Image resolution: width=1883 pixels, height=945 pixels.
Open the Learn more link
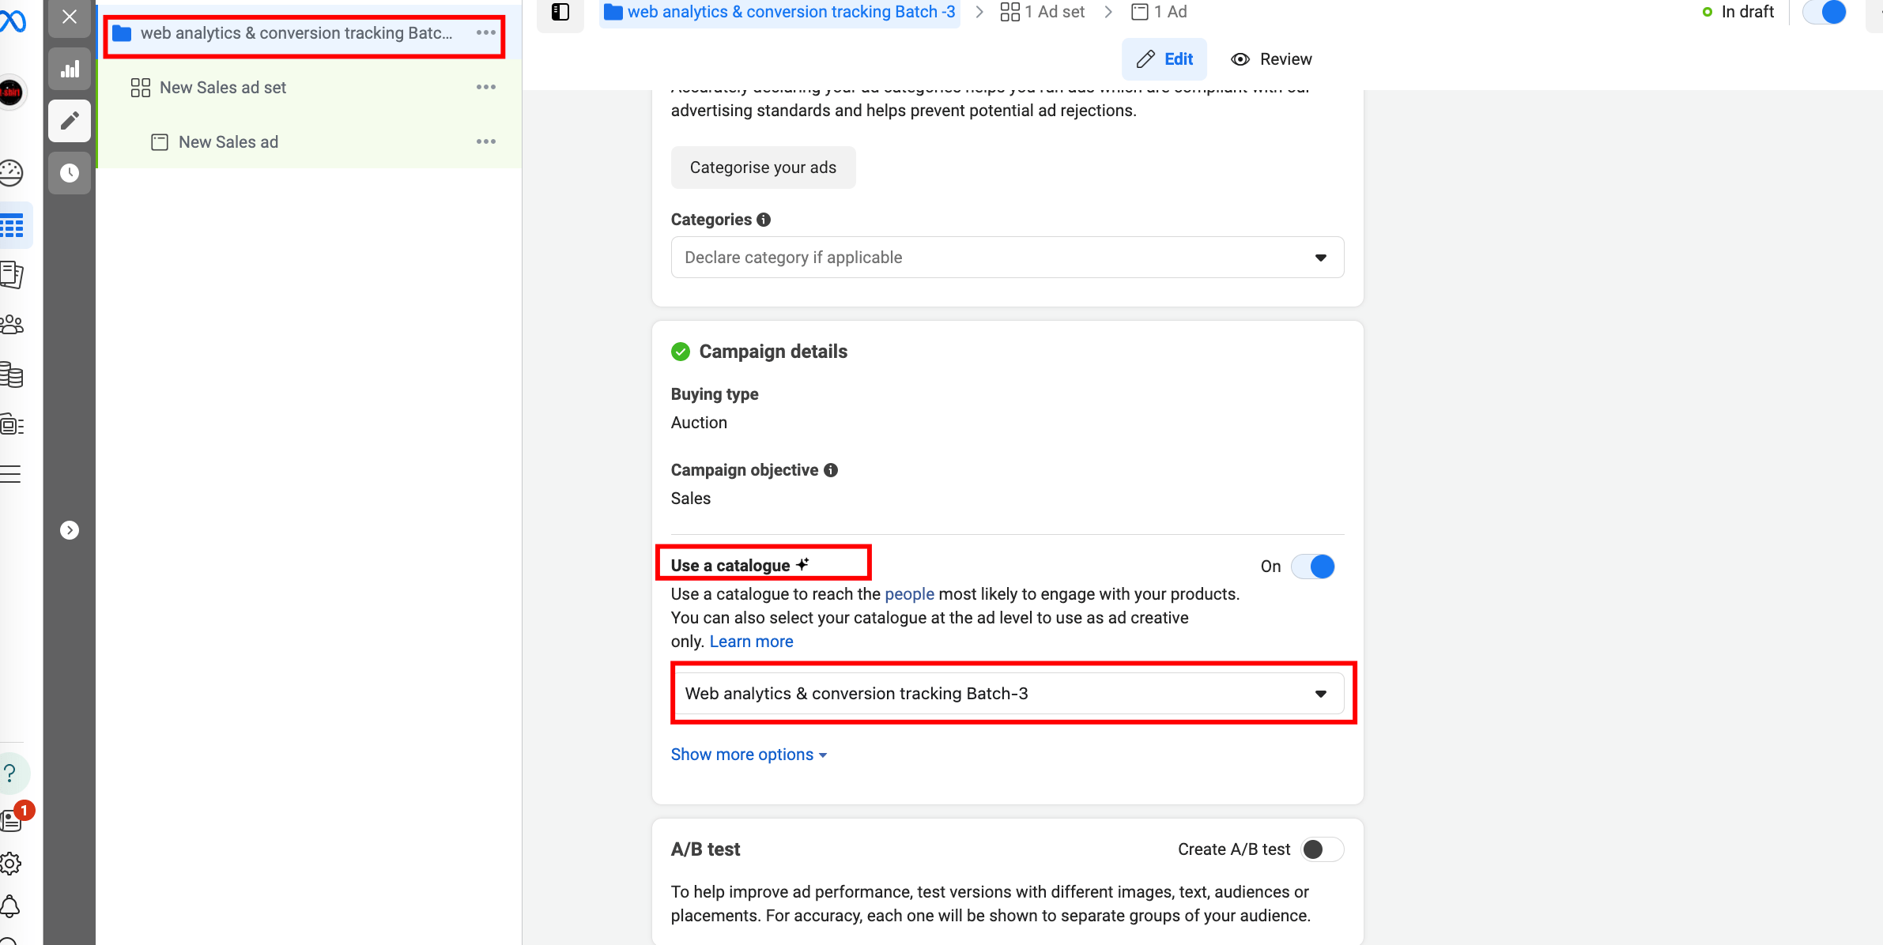click(751, 642)
